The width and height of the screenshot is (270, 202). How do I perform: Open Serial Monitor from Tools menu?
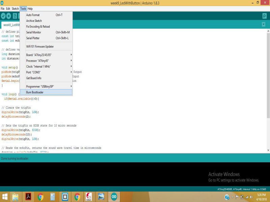pos(46,32)
